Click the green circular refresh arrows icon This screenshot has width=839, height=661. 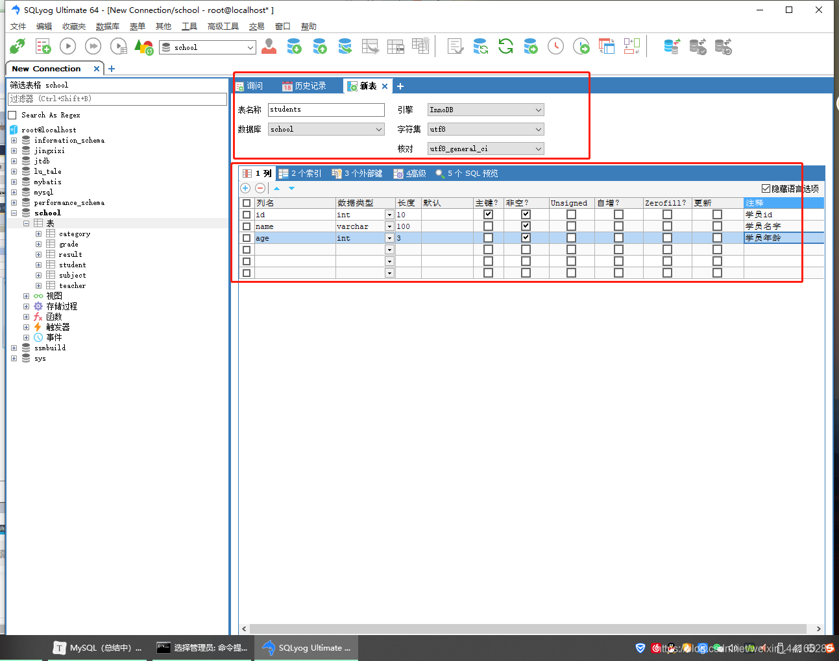pyautogui.click(x=505, y=46)
